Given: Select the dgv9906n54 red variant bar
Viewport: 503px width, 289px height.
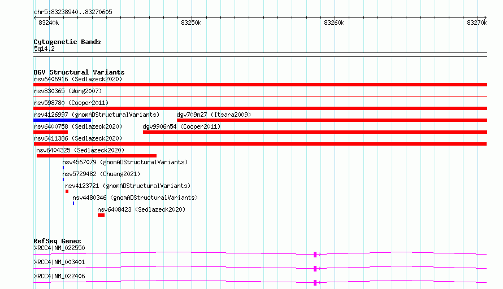Looking at the screenshot, I should [x=315, y=132].
